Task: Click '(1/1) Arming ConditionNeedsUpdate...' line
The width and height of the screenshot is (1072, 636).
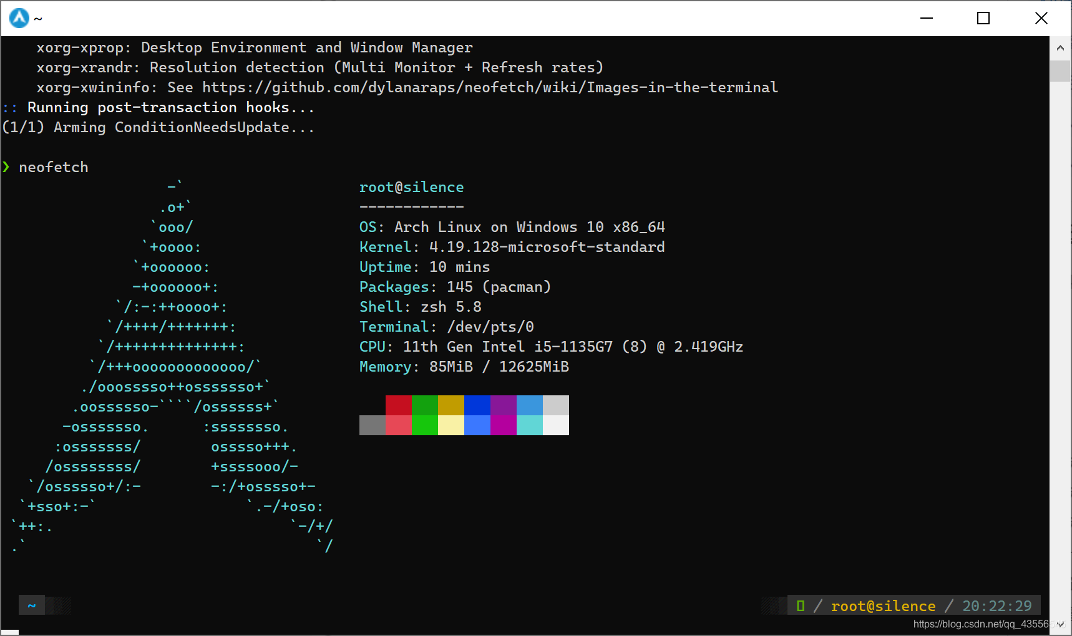Action: [x=158, y=127]
